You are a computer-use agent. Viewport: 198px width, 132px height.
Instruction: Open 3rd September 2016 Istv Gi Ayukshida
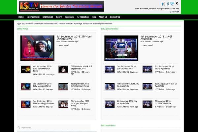(126, 67)
